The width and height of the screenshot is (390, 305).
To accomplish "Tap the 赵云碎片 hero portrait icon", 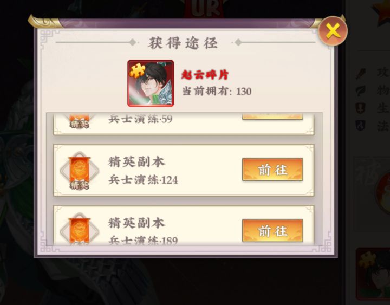I will [151, 83].
